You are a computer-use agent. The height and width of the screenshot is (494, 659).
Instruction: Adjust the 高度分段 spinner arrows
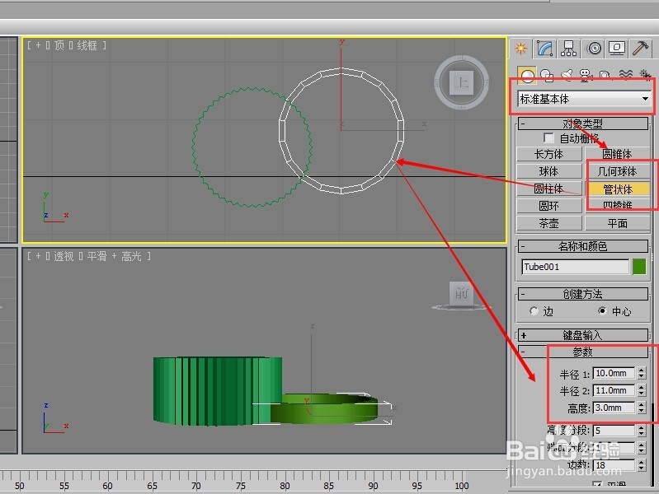(642, 431)
